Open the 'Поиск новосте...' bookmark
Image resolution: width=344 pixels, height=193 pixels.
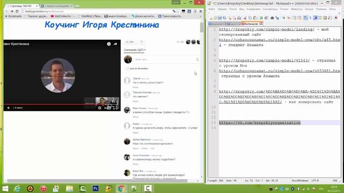click(x=170, y=16)
